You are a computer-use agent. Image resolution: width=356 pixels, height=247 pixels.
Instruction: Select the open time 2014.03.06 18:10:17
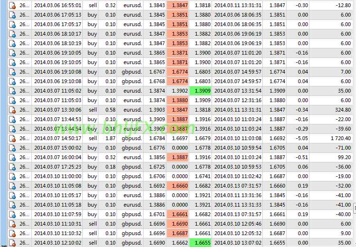point(58,34)
